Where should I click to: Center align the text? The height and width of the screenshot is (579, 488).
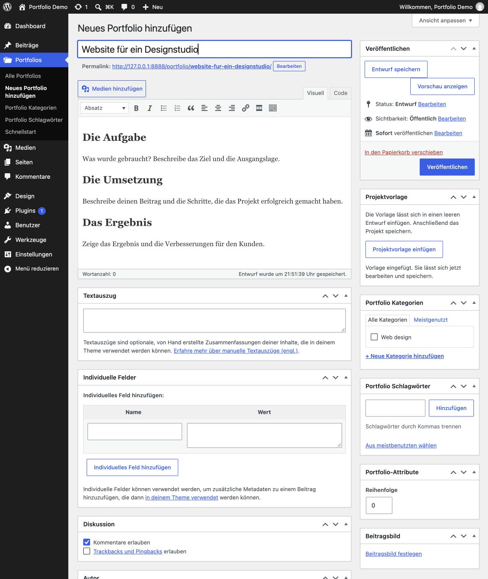pos(218,108)
